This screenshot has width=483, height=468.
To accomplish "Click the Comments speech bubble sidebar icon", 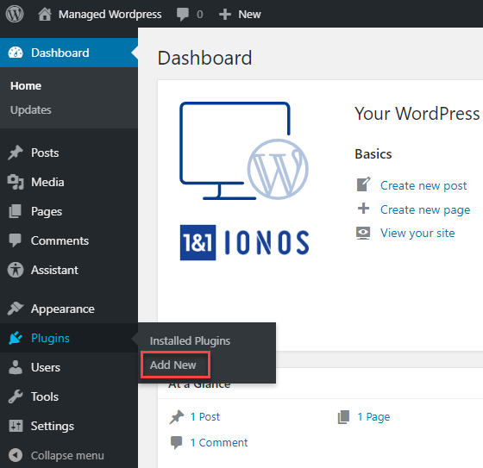I will tap(16, 240).
